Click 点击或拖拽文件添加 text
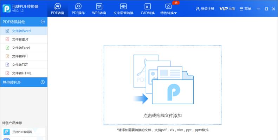Image resolution: width=278 pixels, height=140 pixels. tap(162, 115)
